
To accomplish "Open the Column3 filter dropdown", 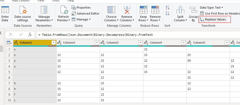I will pyautogui.click(x=140, y=43).
